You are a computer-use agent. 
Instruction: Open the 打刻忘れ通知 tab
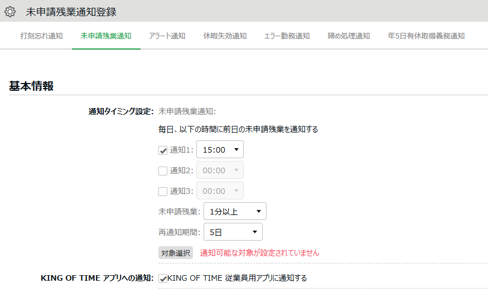(41, 36)
